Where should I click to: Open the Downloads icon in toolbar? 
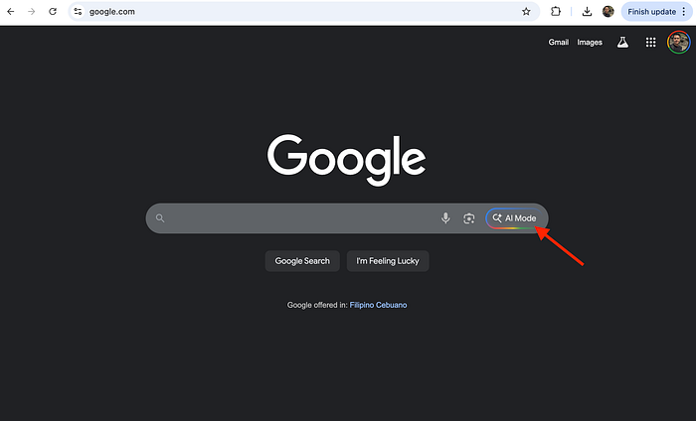587,12
